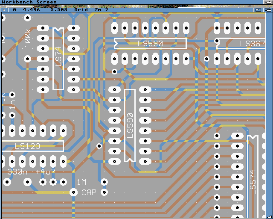Select the LS123 chip label
This screenshot has width=273, height=219.
[x=27, y=146]
